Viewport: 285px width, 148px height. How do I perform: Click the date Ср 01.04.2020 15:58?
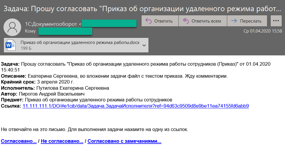click(x=263, y=31)
